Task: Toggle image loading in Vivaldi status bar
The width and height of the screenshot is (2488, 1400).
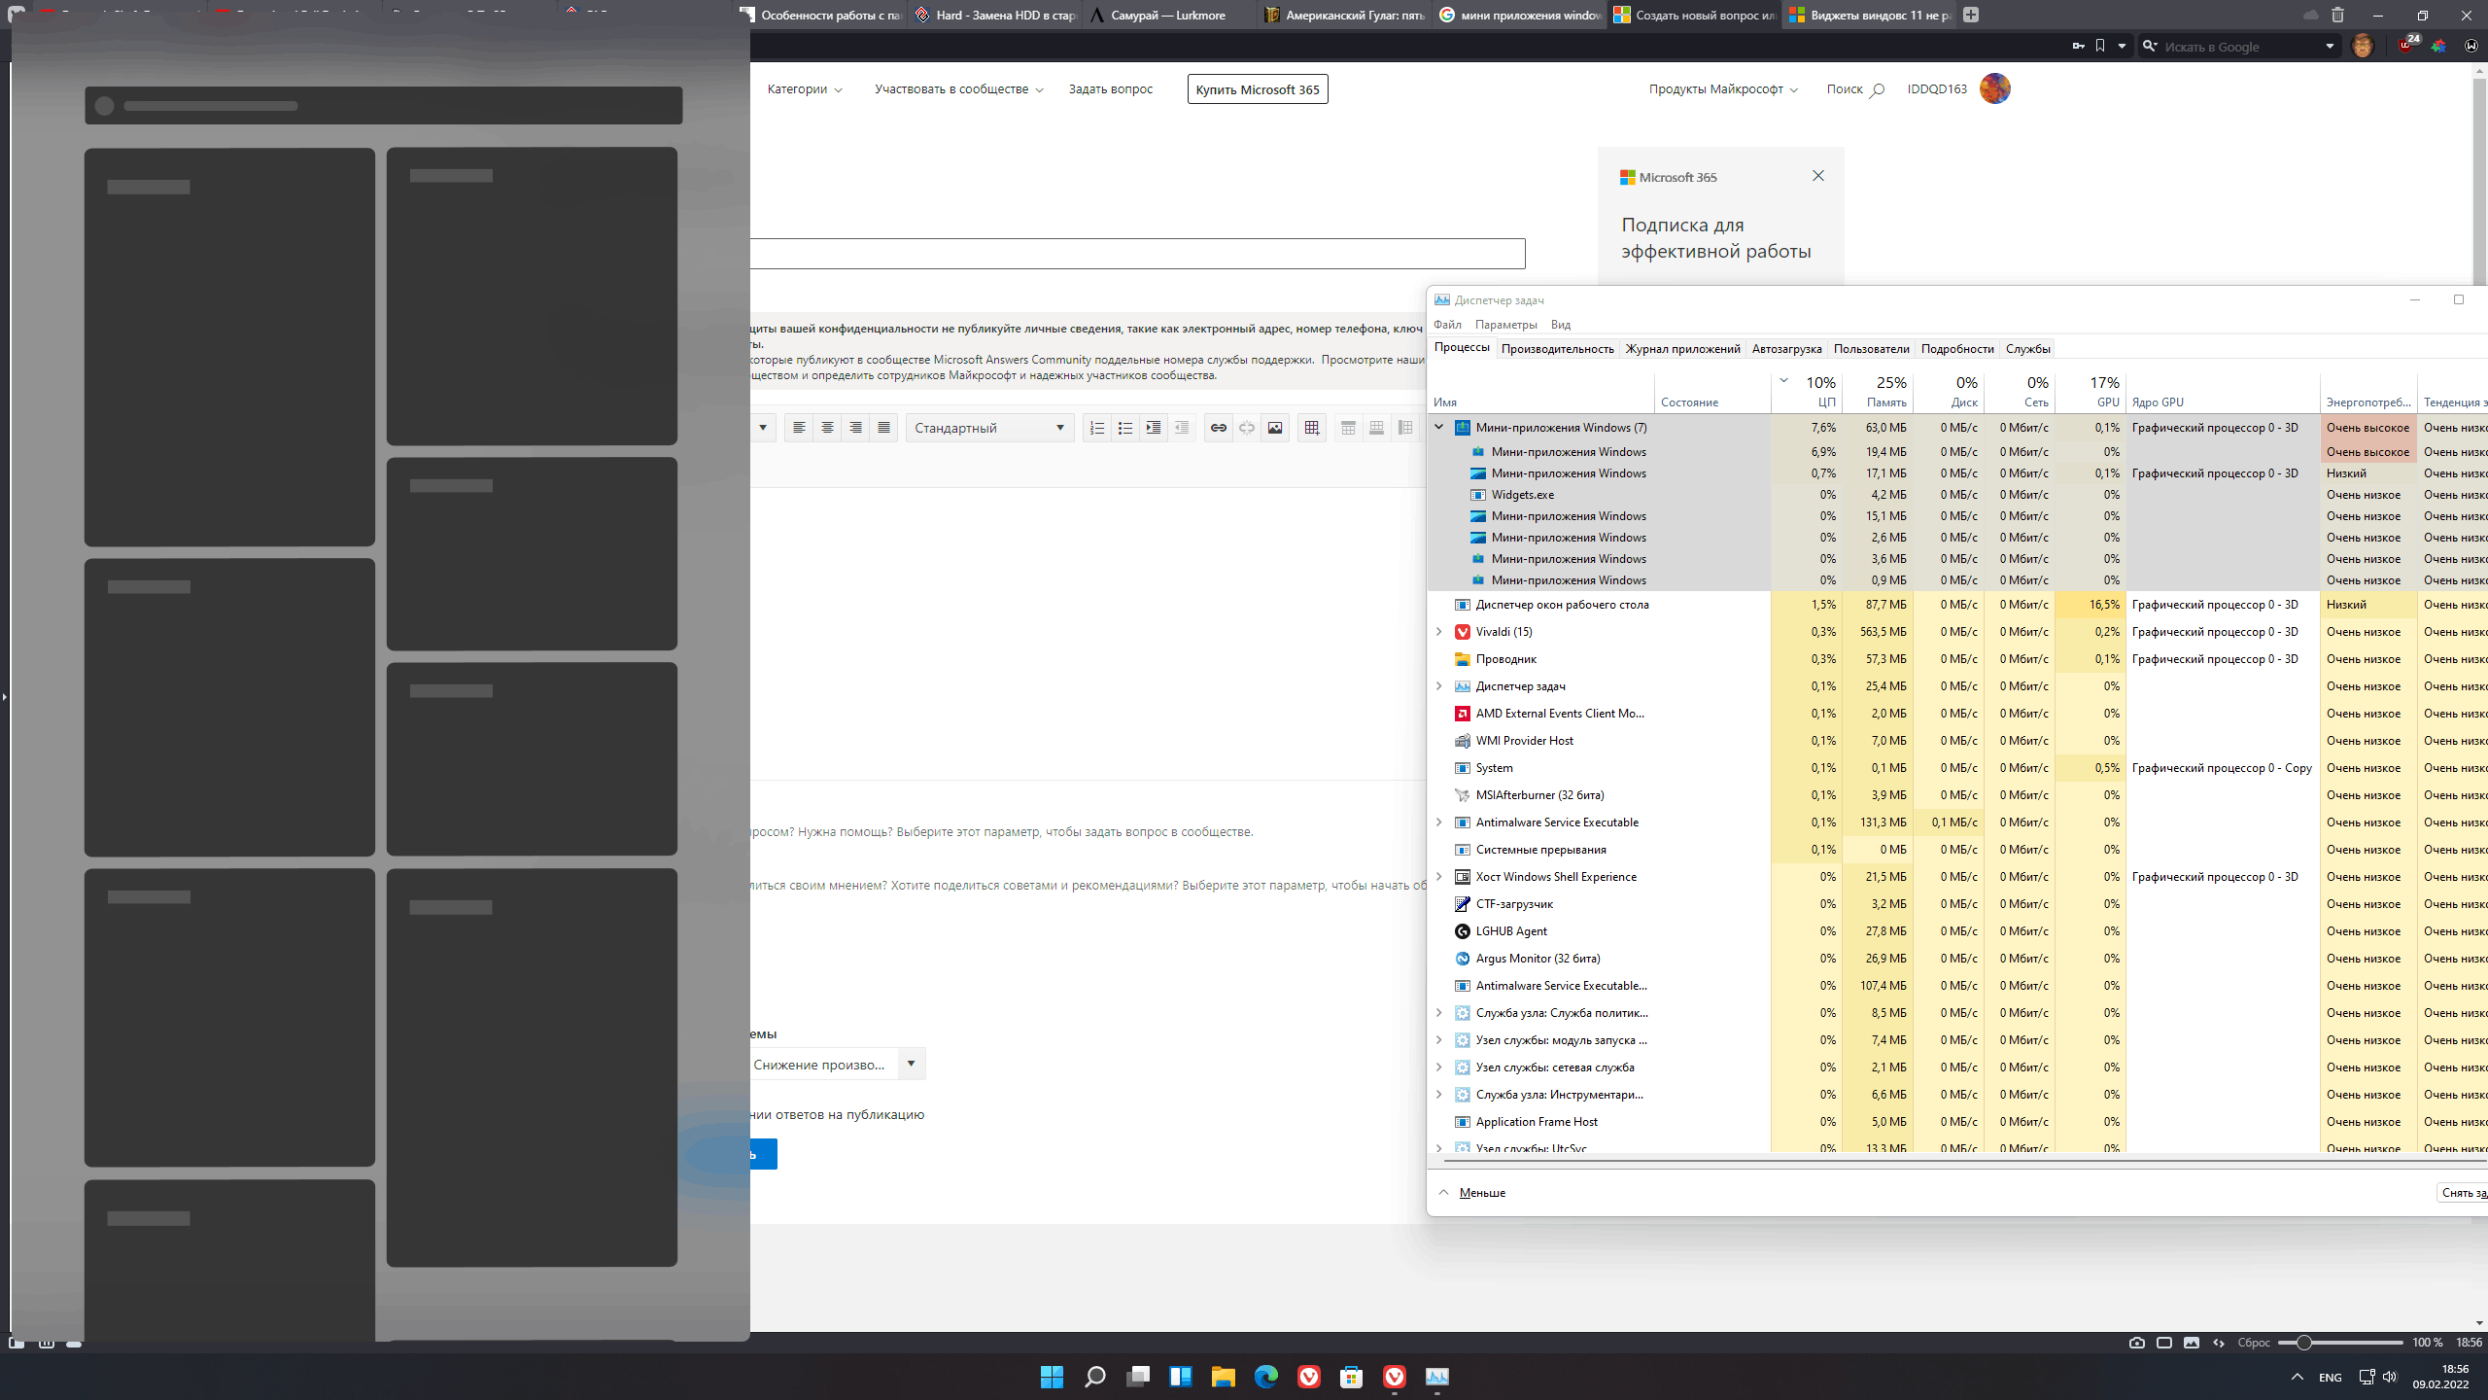Action: click(2192, 1343)
